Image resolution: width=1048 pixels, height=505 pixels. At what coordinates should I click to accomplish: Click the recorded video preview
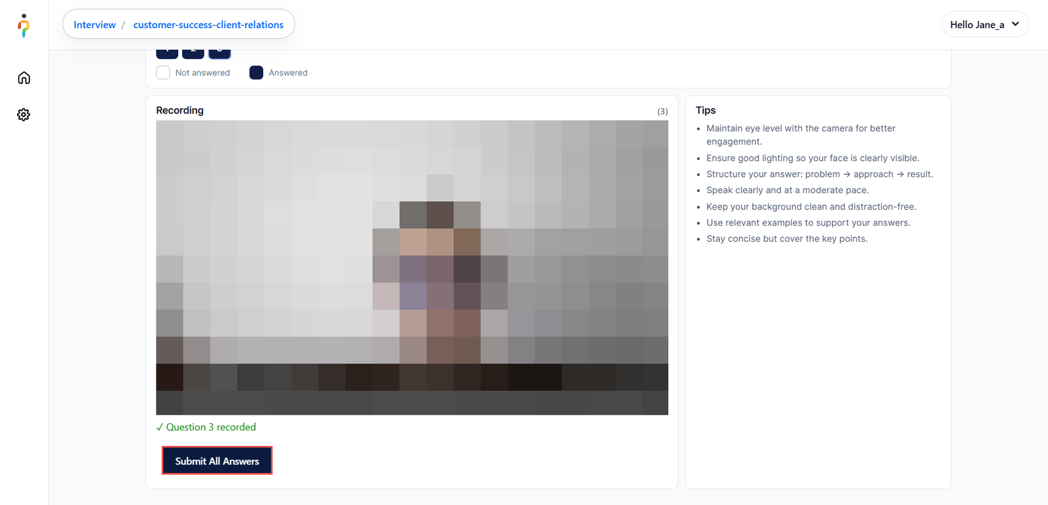[x=412, y=267]
